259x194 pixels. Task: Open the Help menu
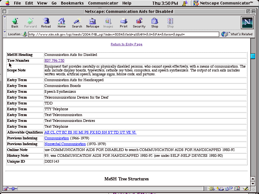pyautogui.click(x=127, y=3)
